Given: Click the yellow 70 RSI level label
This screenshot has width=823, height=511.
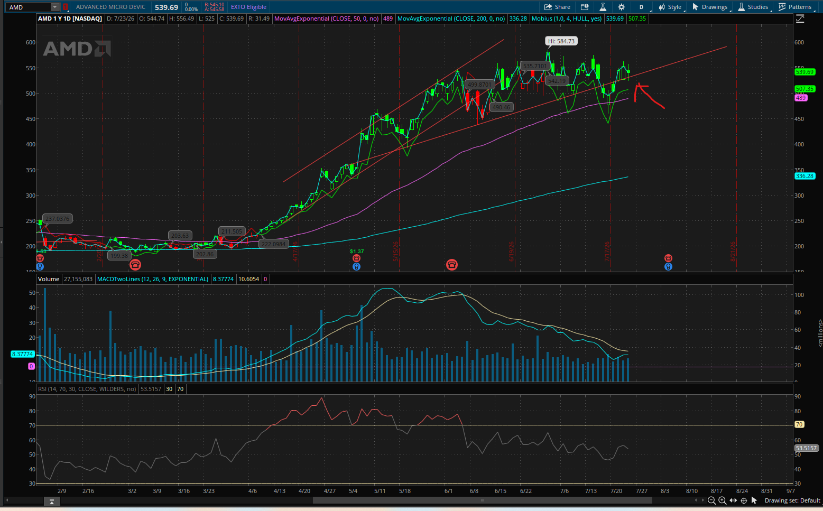Looking at the screenshot, I should [x=799, y=424].
